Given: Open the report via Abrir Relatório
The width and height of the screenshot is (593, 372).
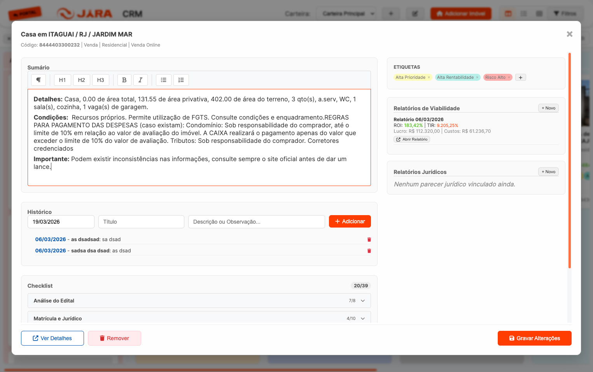Looking at the screenshot, I should point(412,139).
